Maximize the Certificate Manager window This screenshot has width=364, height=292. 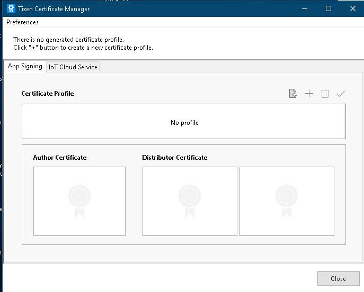point(329,9)
